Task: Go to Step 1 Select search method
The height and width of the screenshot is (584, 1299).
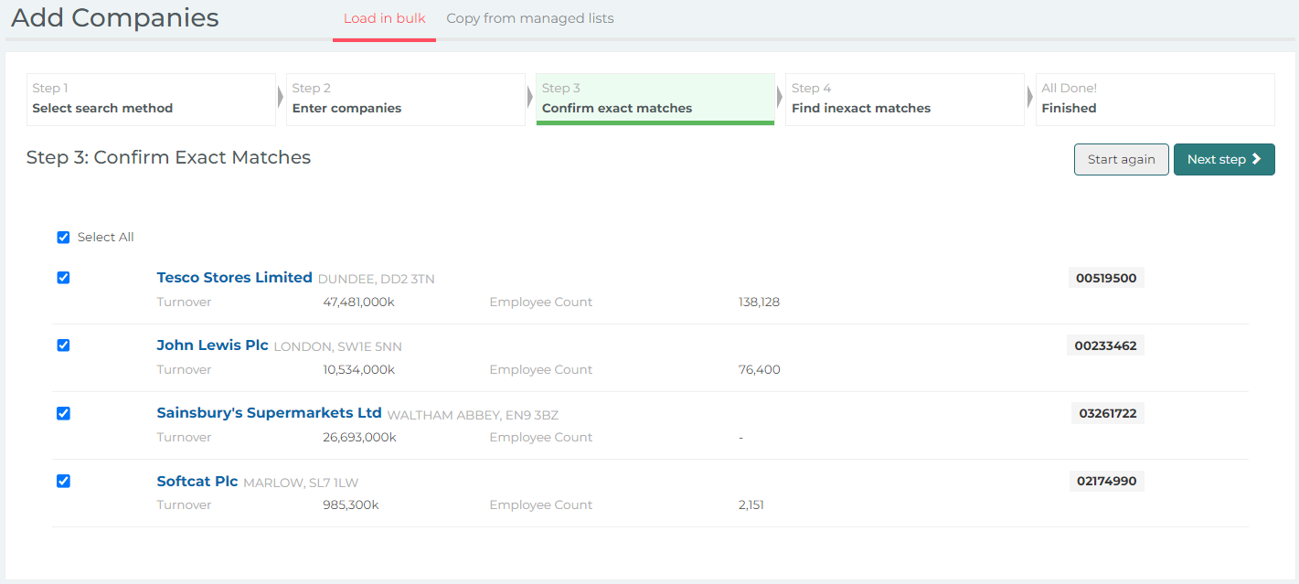Action: pyautogui.click(x=151, y=99)
